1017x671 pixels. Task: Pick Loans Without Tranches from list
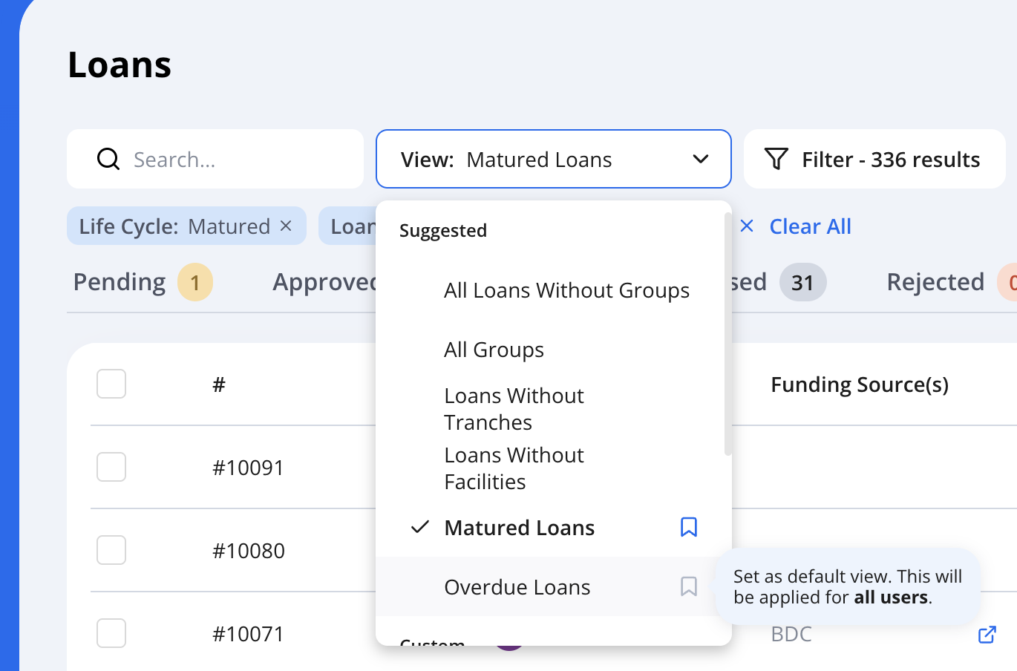[514, 409]
